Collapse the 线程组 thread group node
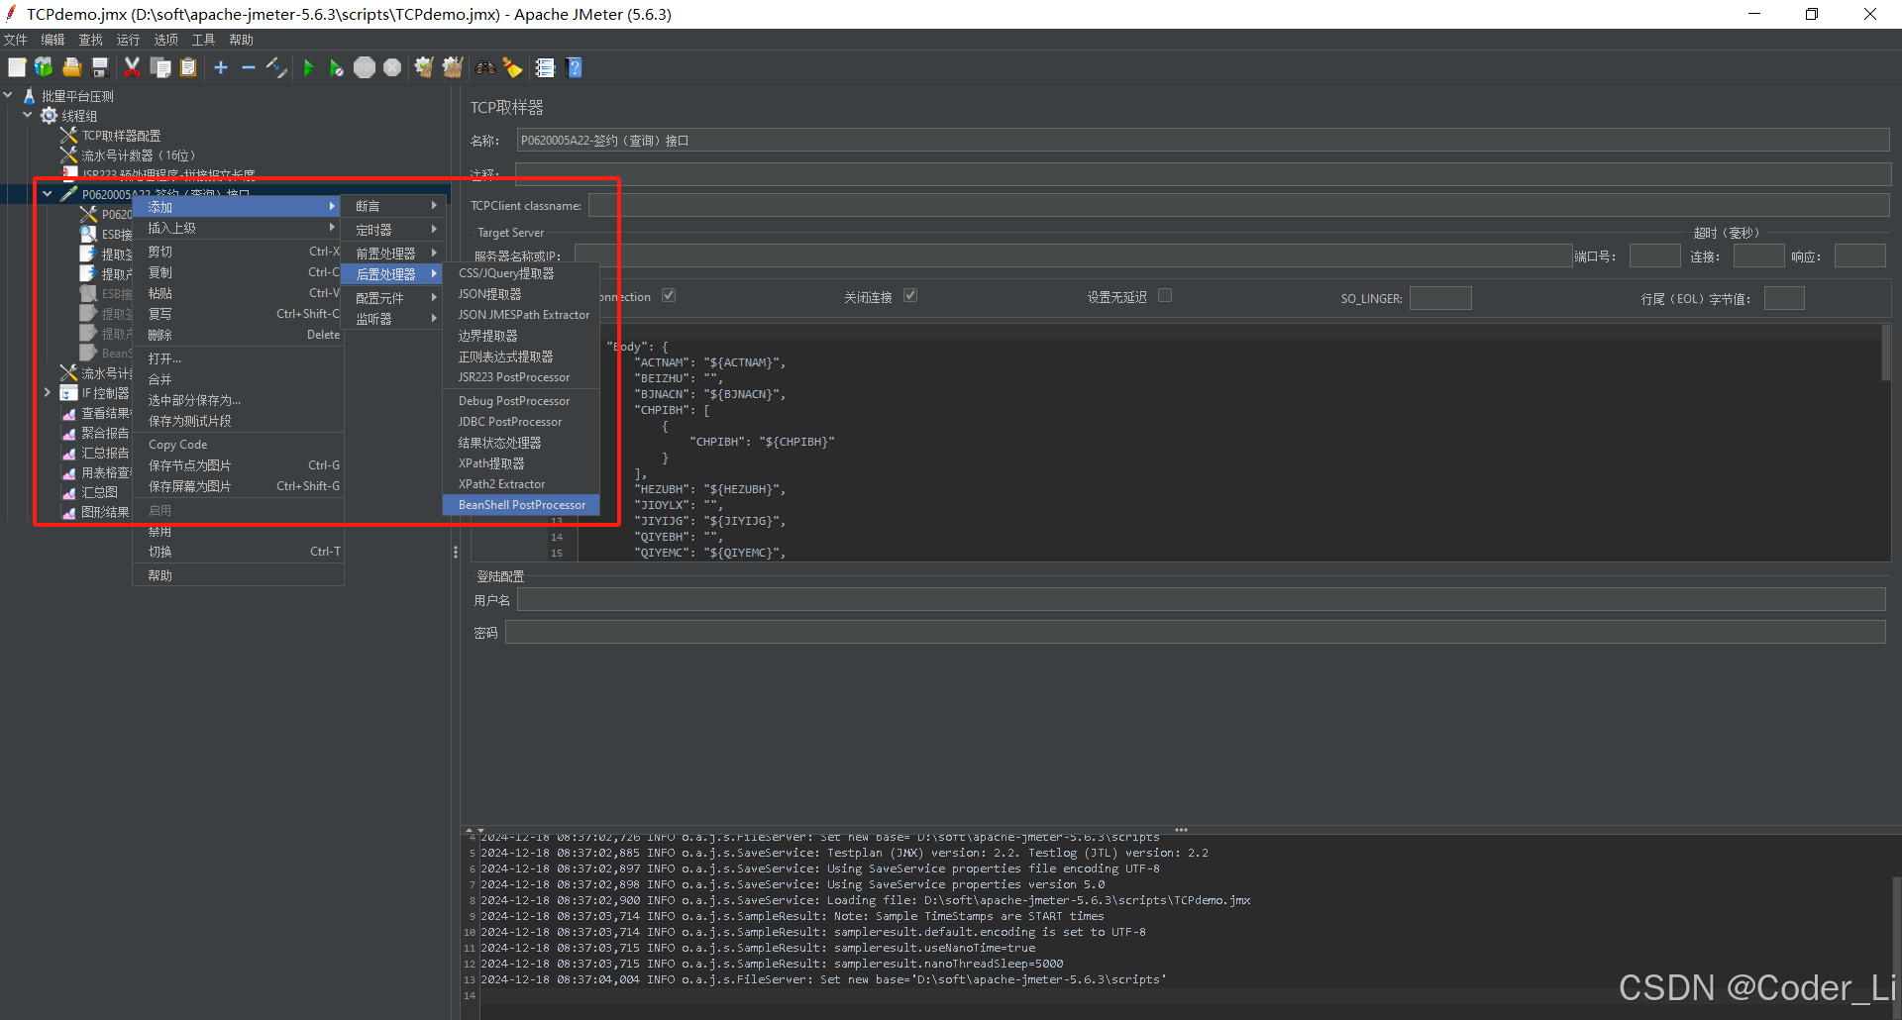 (x=28, y=116)
